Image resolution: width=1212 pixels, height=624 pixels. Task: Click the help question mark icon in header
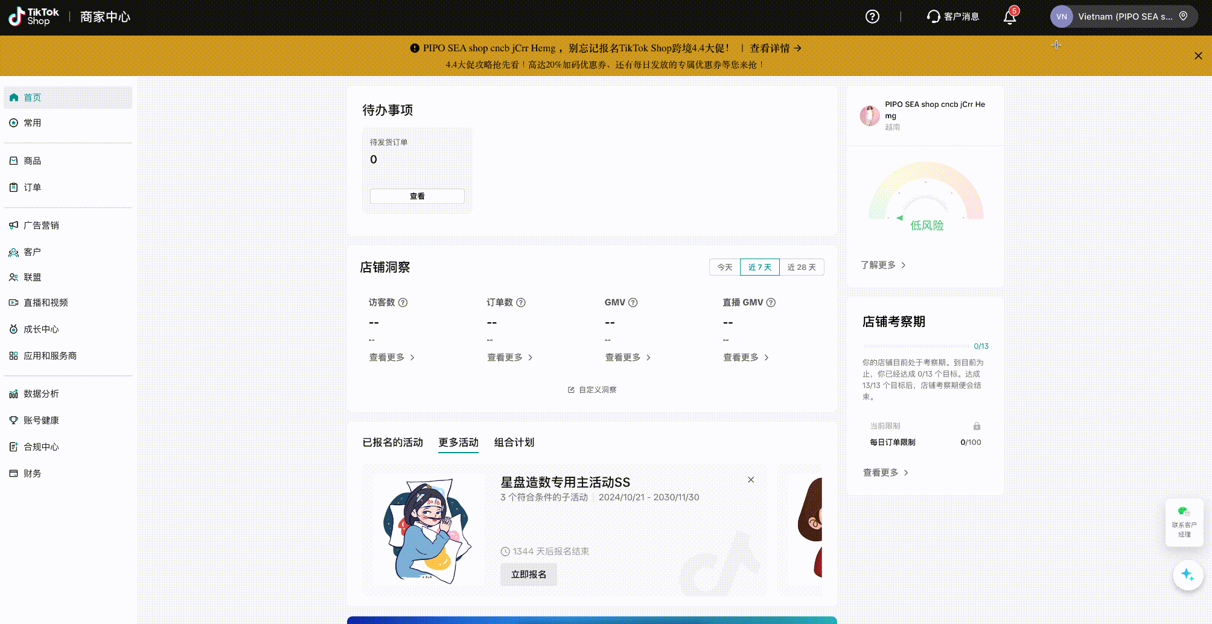(872, 16)
